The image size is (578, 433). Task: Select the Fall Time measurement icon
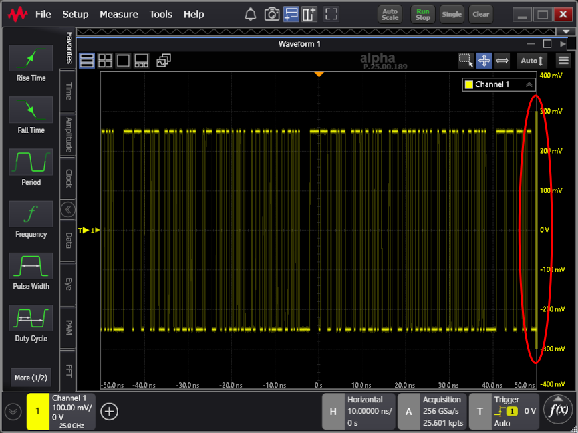pos(31,110)
